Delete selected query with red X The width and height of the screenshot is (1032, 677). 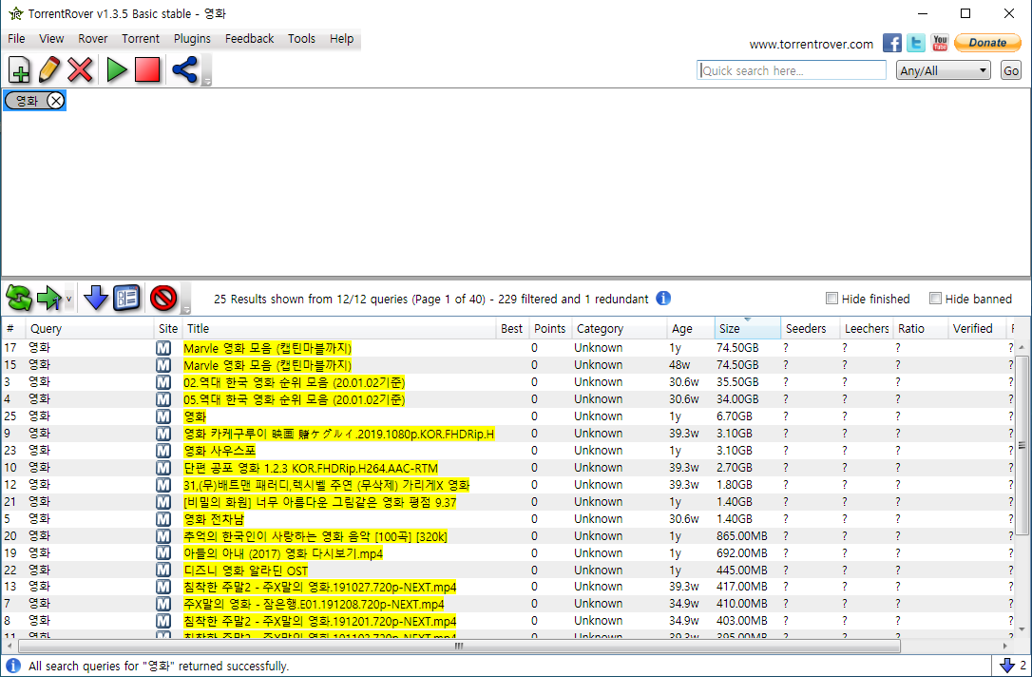(80, 69)
